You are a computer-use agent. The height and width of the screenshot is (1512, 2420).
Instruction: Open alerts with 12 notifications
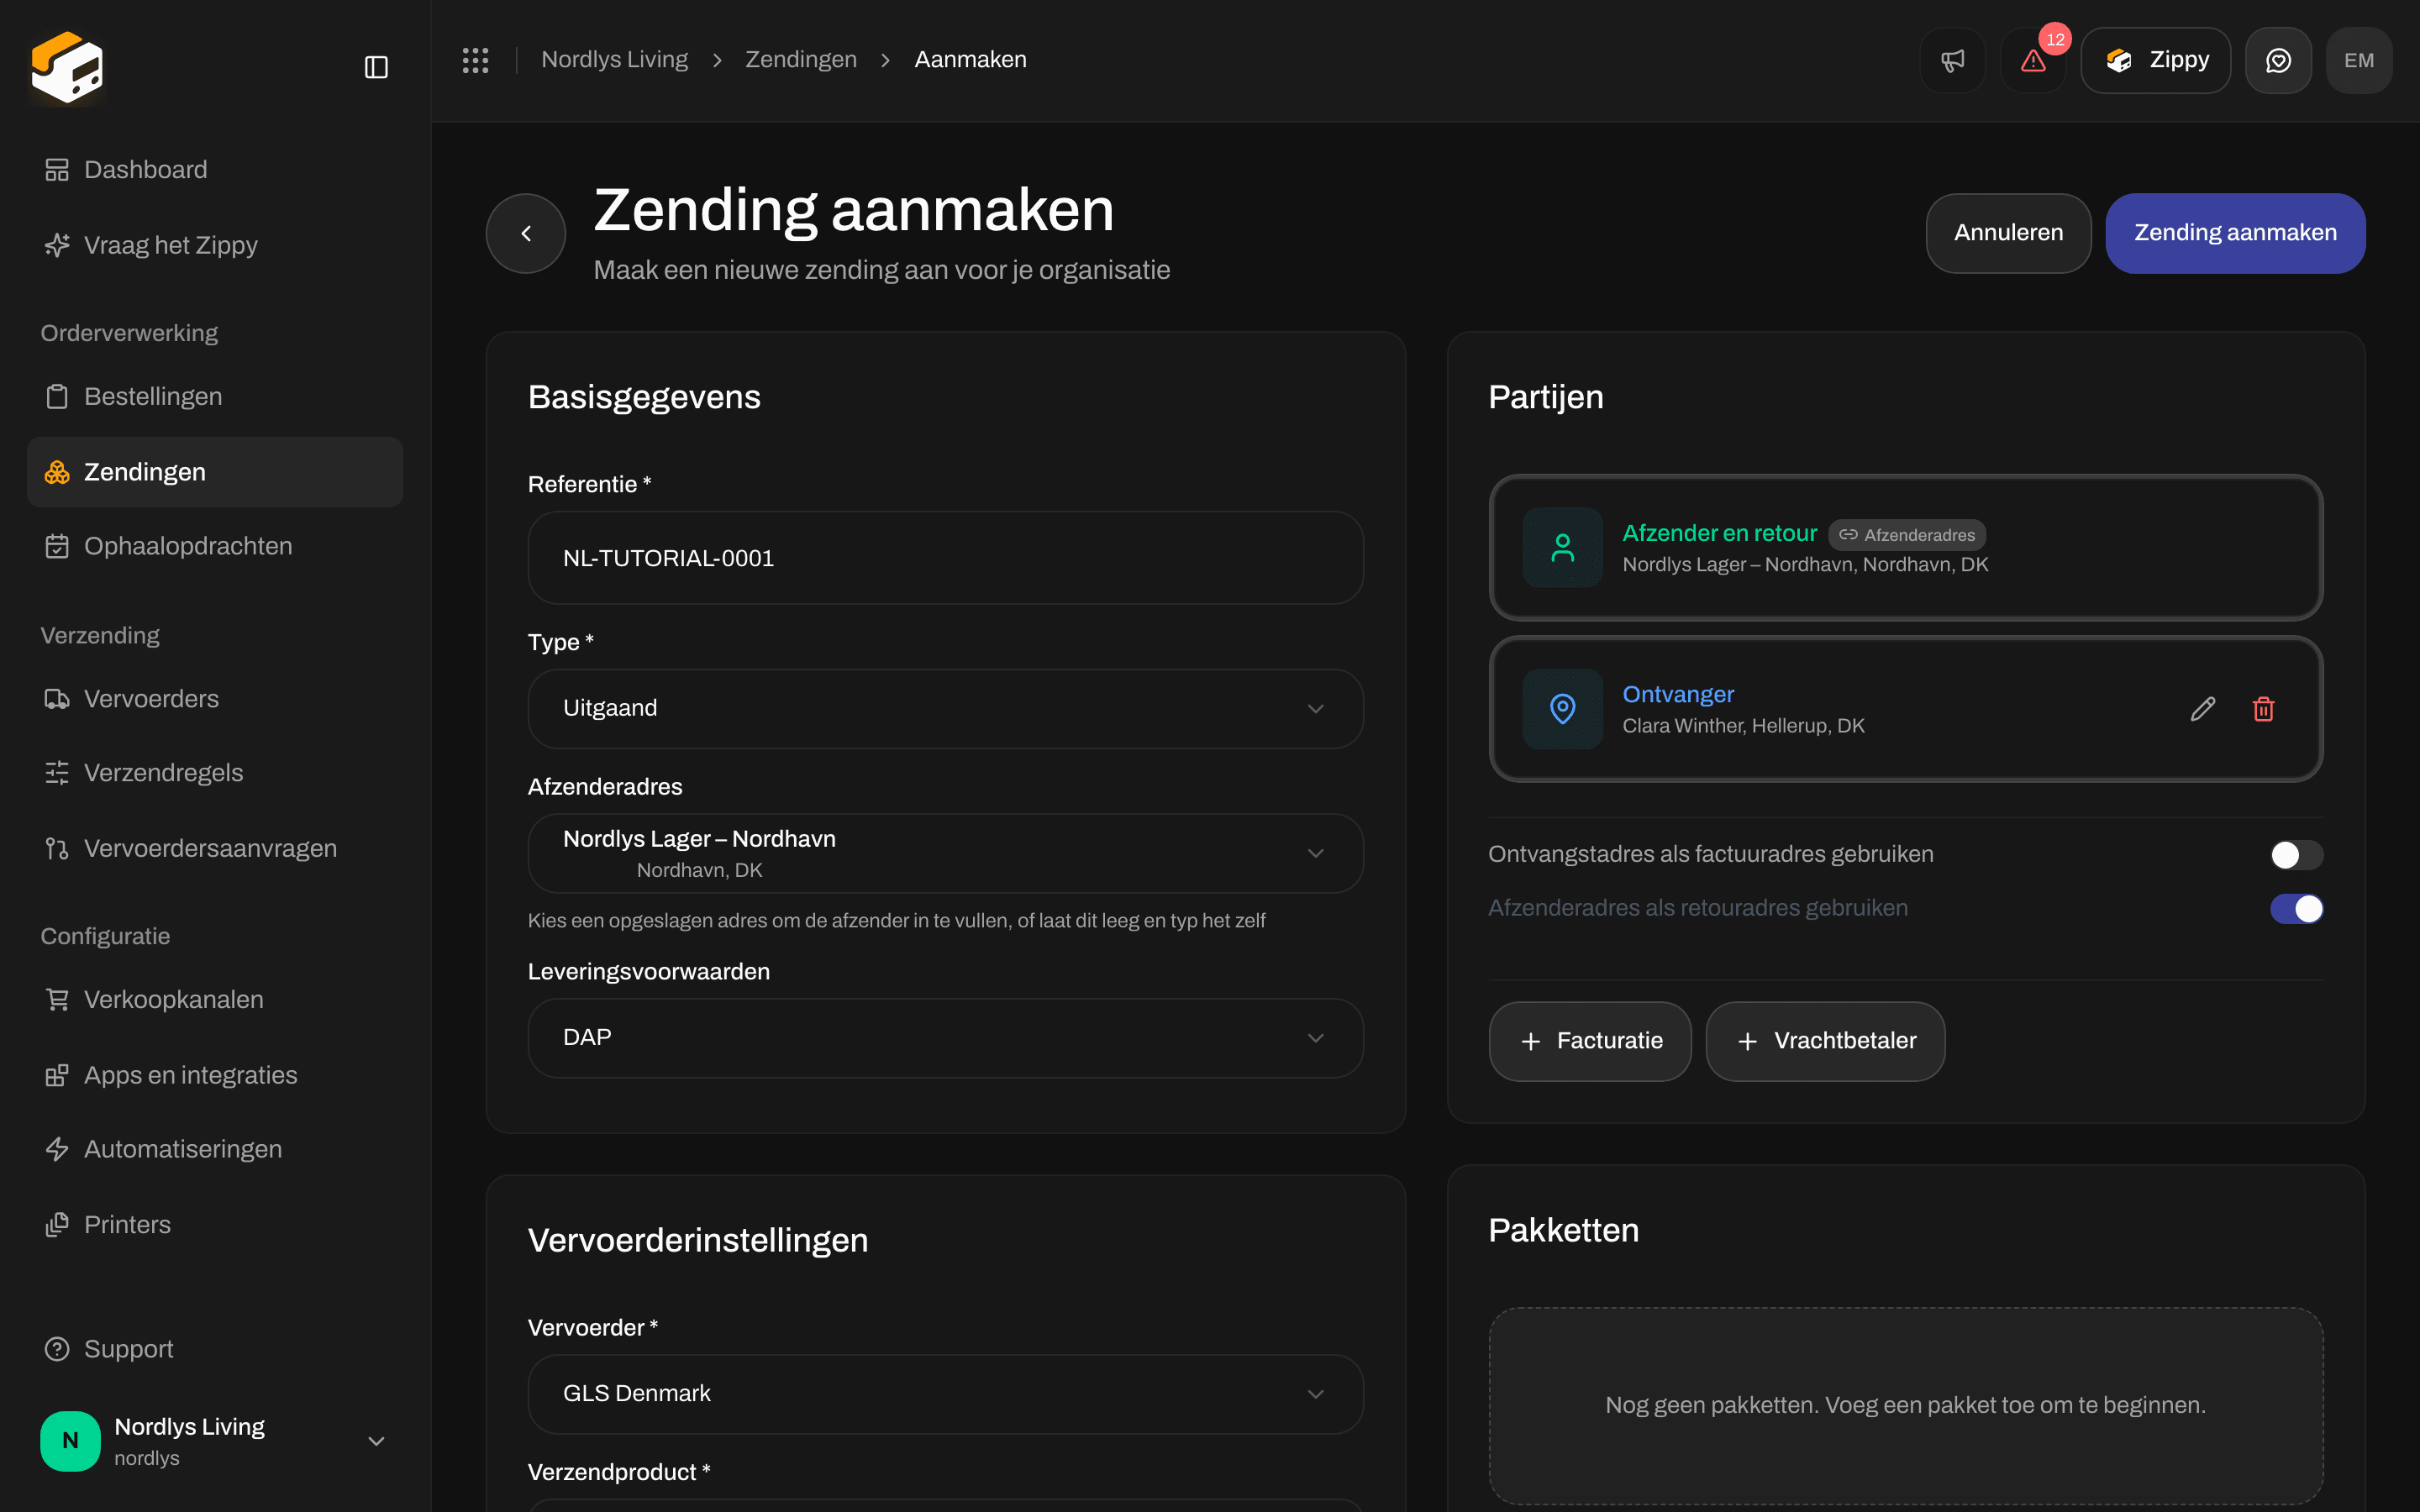[2033, 60]
